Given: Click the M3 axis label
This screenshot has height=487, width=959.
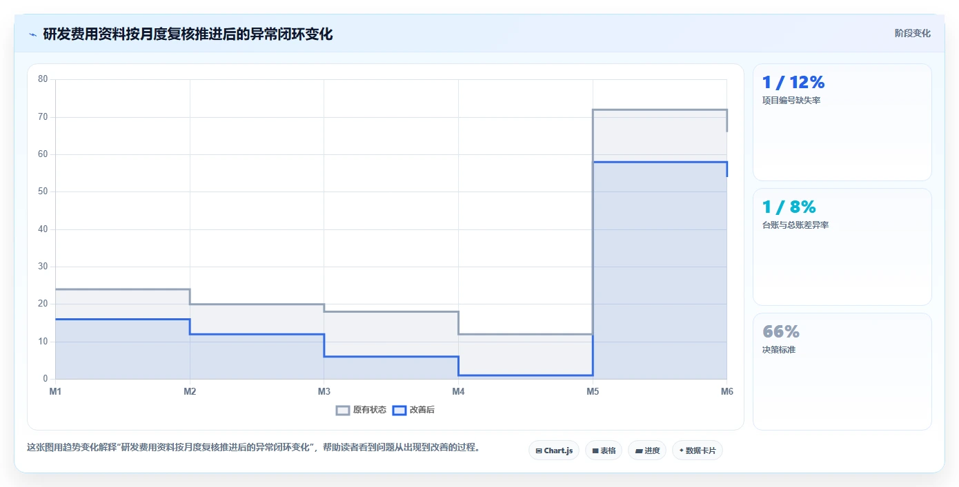Looking at the screenshot, I should point(324,391).
